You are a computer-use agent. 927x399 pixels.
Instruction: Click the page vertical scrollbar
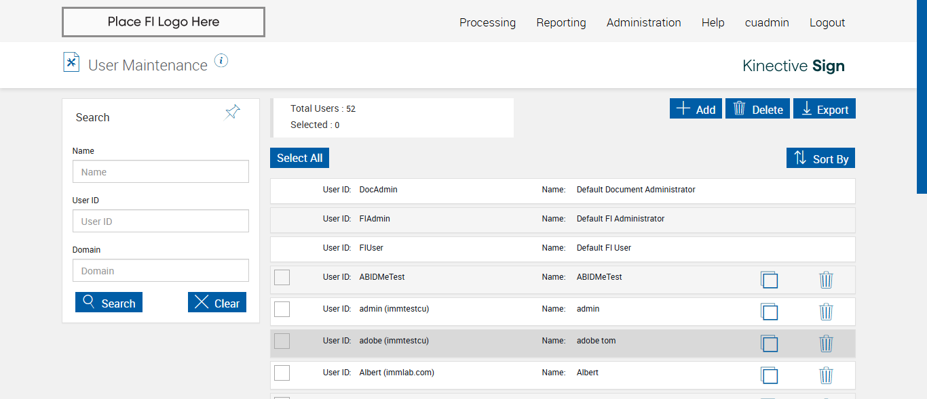922,95
